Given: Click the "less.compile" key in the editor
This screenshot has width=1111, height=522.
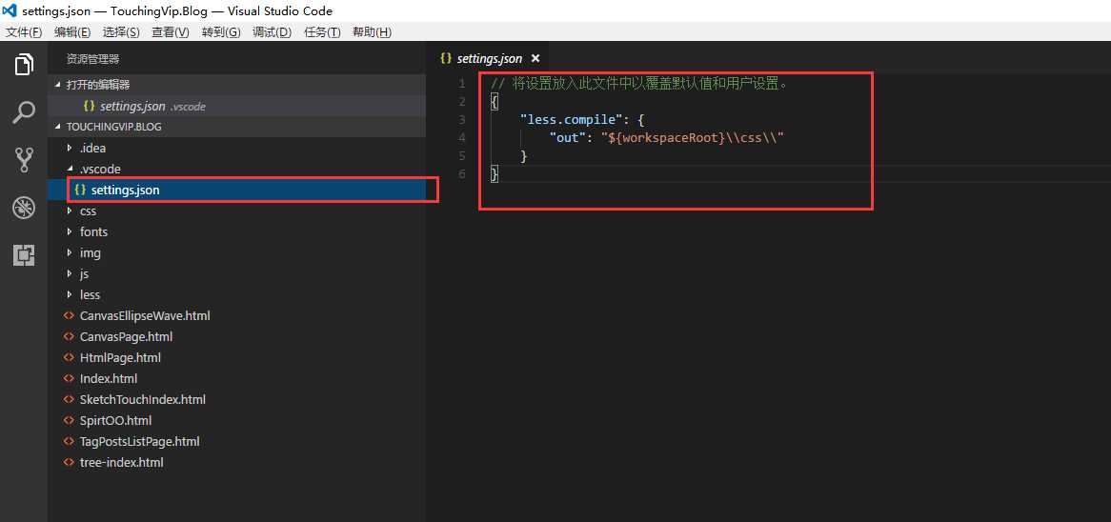Looking at the screenshot, I should point(573,120).
